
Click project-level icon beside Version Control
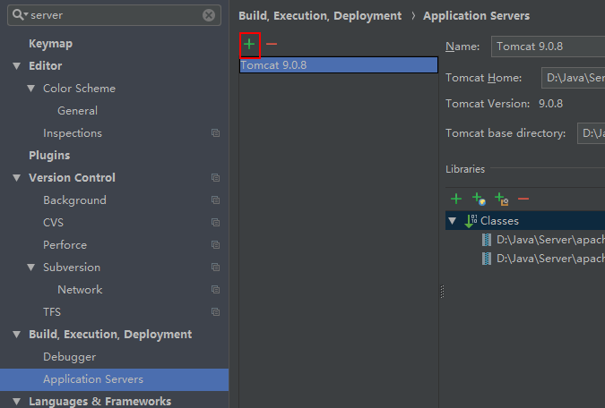(x=216, y=178)
